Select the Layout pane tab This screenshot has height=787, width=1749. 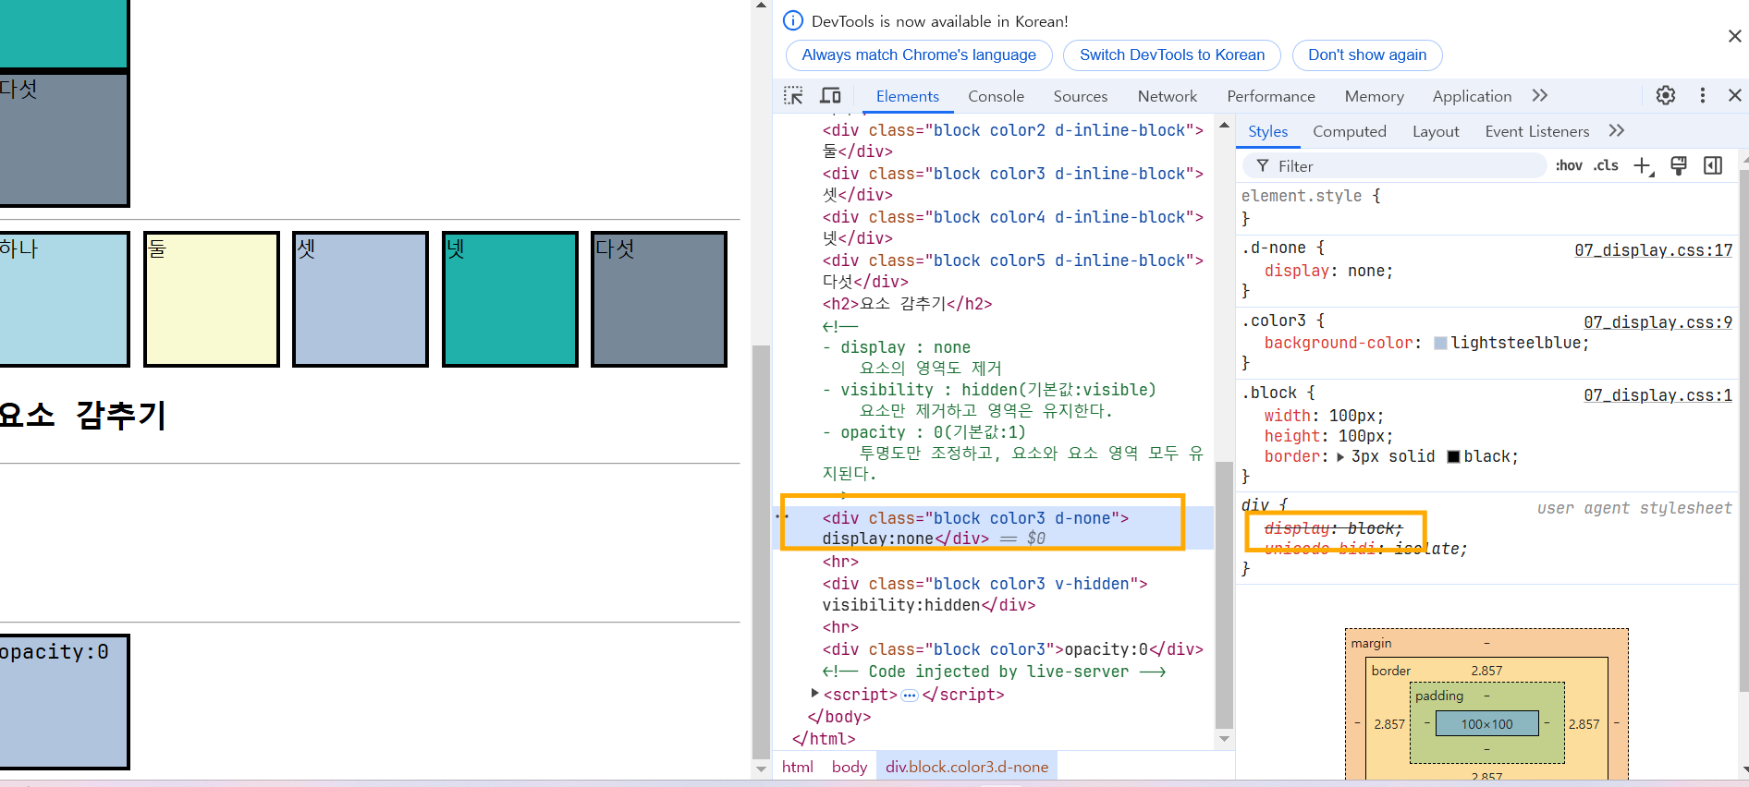pyautogui.click(x=1436, y=131)
